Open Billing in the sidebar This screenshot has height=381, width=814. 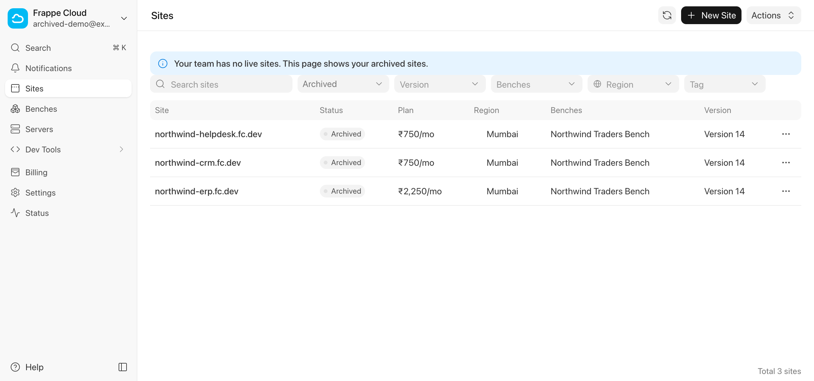point(68,172)
